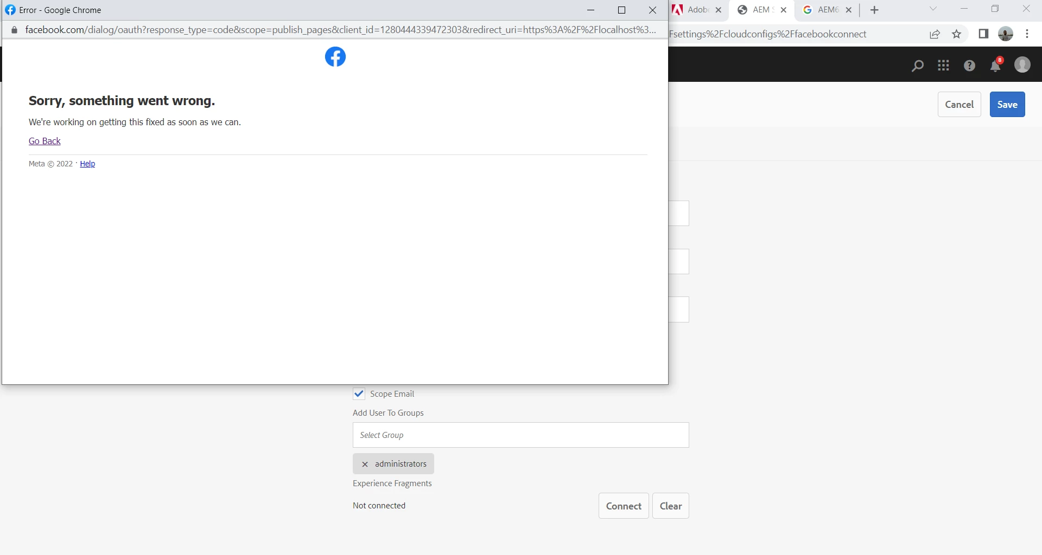The height and width of the screenshot is (555, 1042).
Task: Click the share icon in the Chrome address bar
Action: [935, 35]
